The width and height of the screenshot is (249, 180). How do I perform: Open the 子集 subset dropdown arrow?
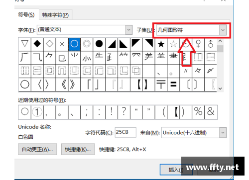click(x=223, y=30)
